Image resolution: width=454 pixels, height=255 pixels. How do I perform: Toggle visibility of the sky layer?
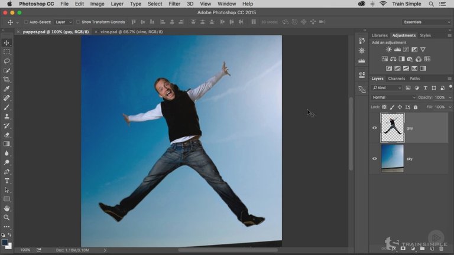tap(374, 158)
